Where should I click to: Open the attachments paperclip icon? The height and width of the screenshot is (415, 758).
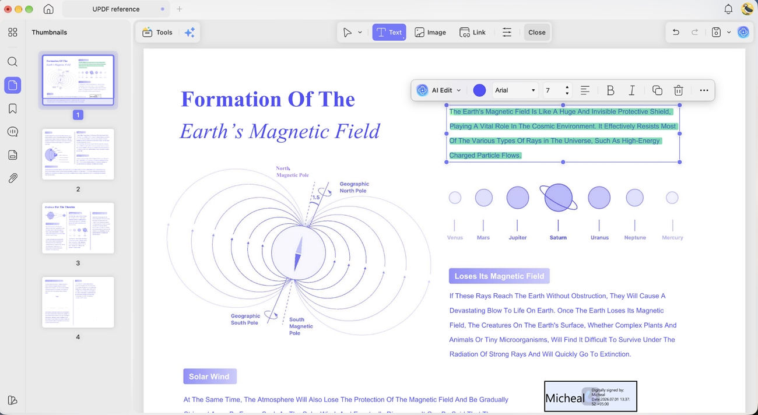click(12, 178)
